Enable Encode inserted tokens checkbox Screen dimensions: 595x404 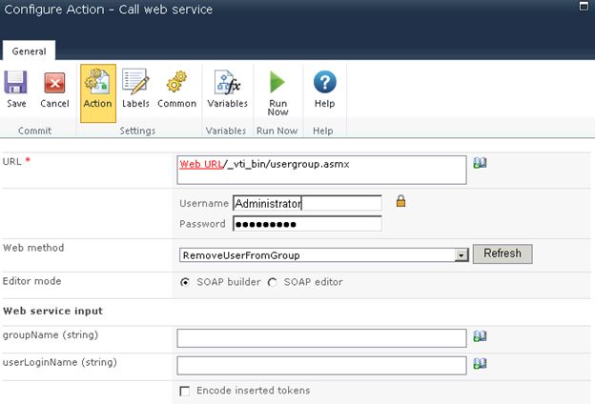(x=184, y=391)
